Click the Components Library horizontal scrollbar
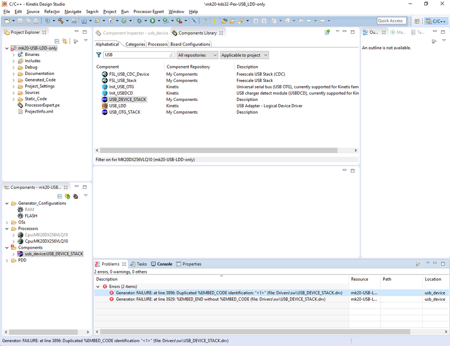 click(x=218, y=150)
